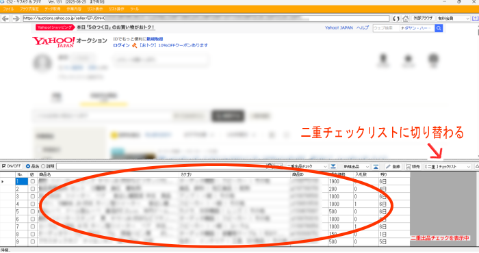Open the 新規出品 dropdown

coord(357,166)
